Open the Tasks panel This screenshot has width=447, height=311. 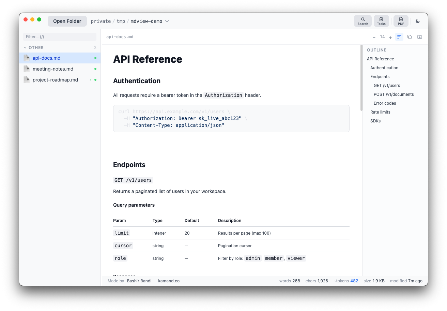(x=381, y=21)
